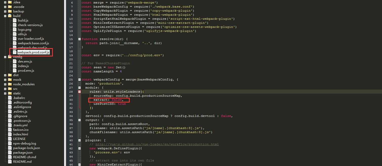
Task: Open index.js under config
Action: click(23, 66)
